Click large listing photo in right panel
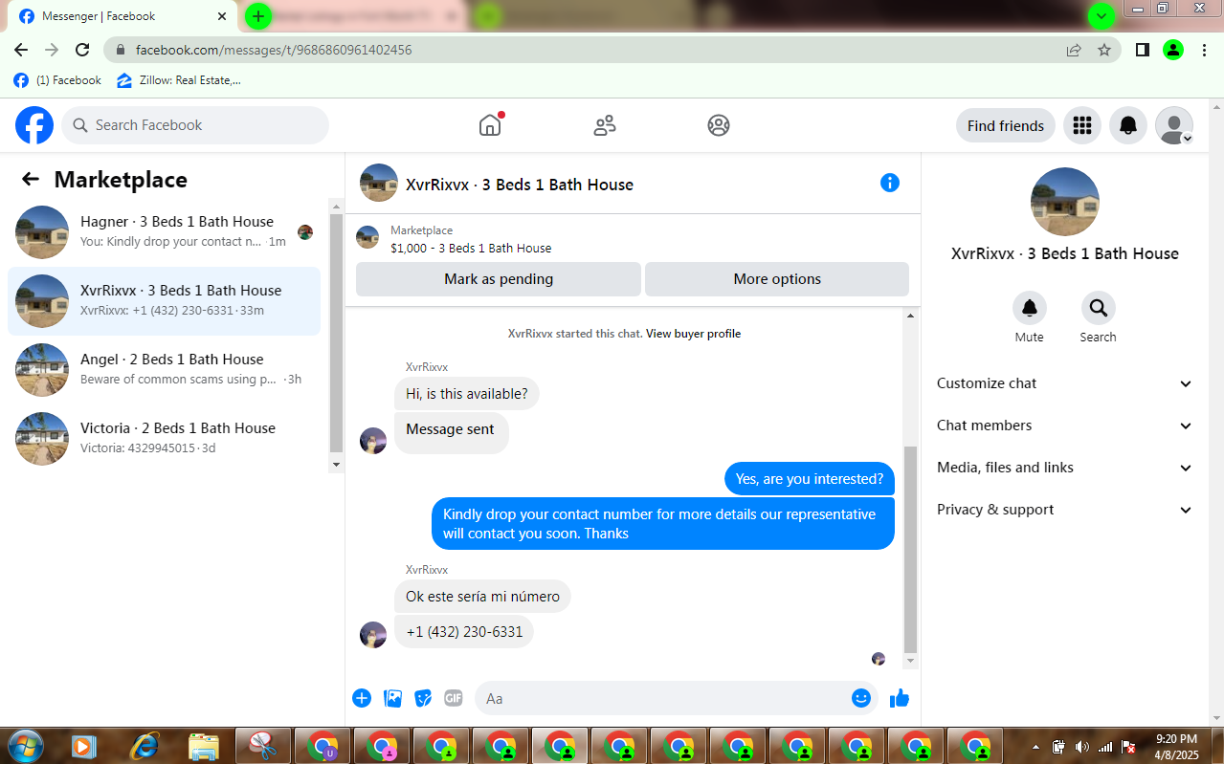The image size is (1224, 764). click(x=1065, y=202)
